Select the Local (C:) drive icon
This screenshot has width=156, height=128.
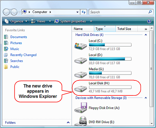81,46
